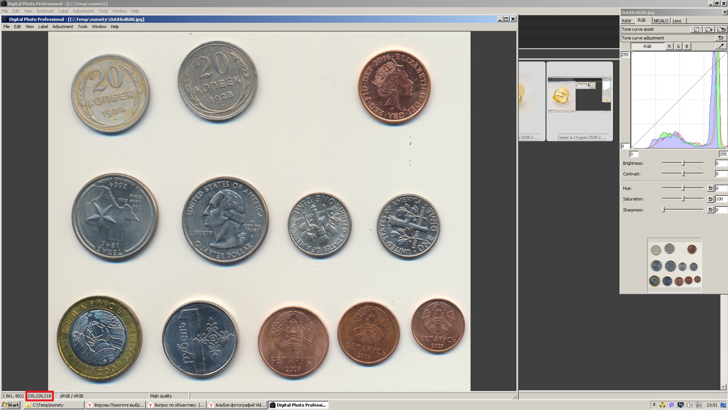The image size is (728, 410).
Task: Open the Bookmark menu in the main window
Action: (45, 11)
